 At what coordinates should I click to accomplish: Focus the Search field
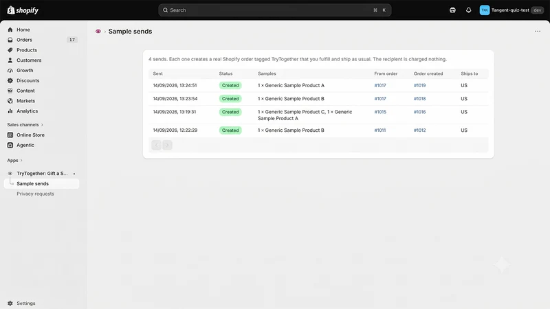[x=274, y=10]
